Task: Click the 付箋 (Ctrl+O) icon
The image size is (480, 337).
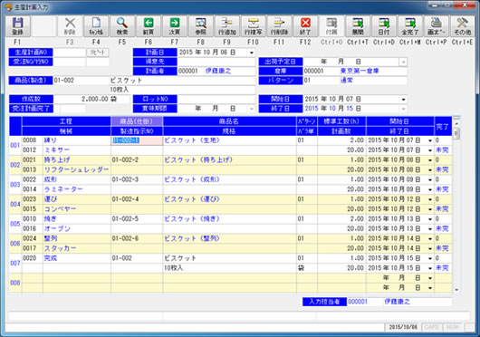Action: pos(331,26)
